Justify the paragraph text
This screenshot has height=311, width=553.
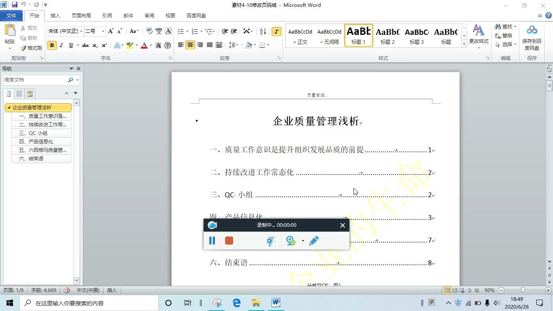tap(210, 45)
